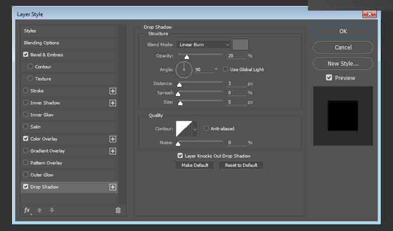
Task: Click the plus icon next to Stroke
Action: tap(112, 91)
